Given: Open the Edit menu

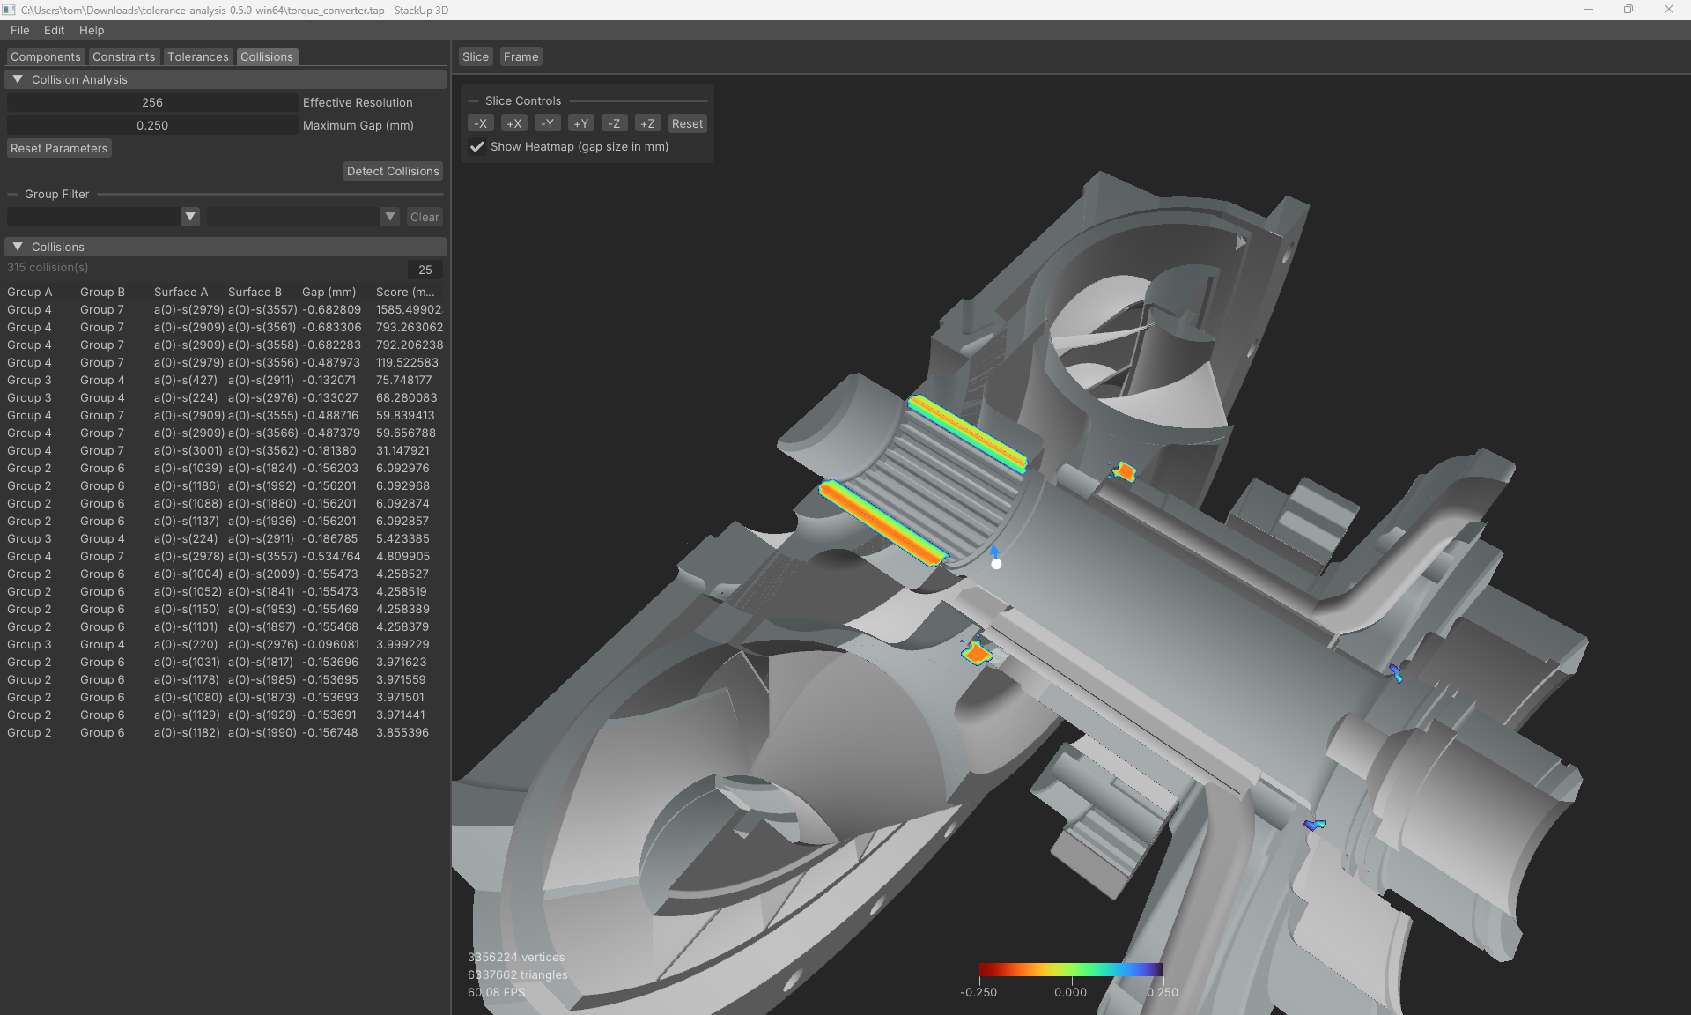Looking at the screenshot, I should (53, 30).
